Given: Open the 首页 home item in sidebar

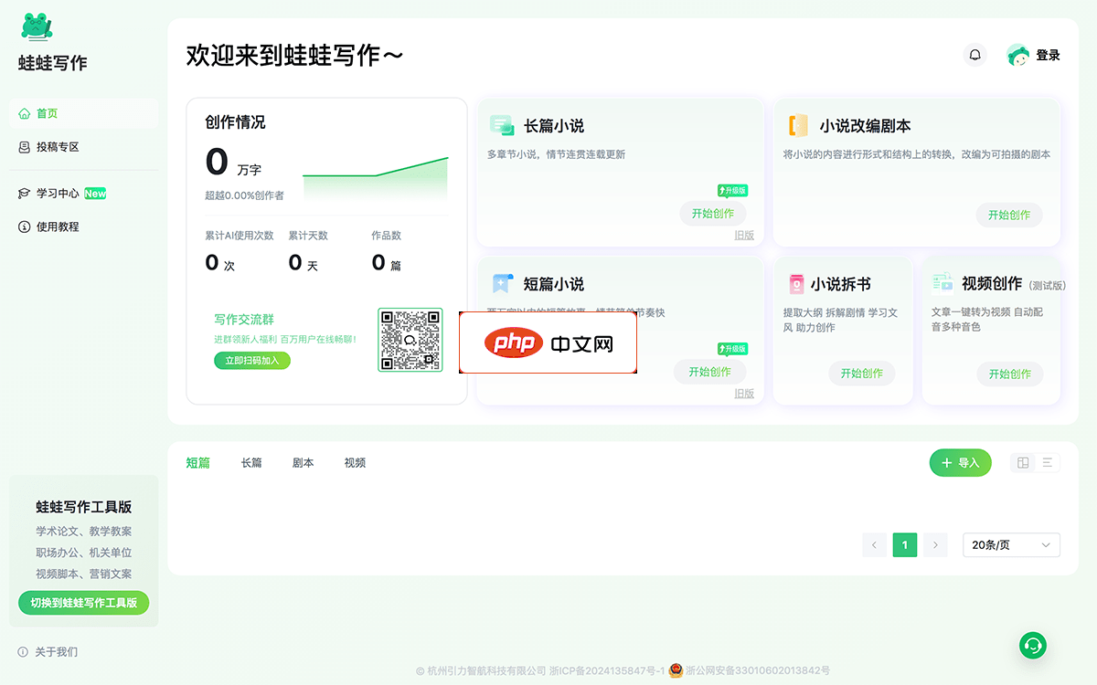Looking at the screenshot, I should coord(83,113).
